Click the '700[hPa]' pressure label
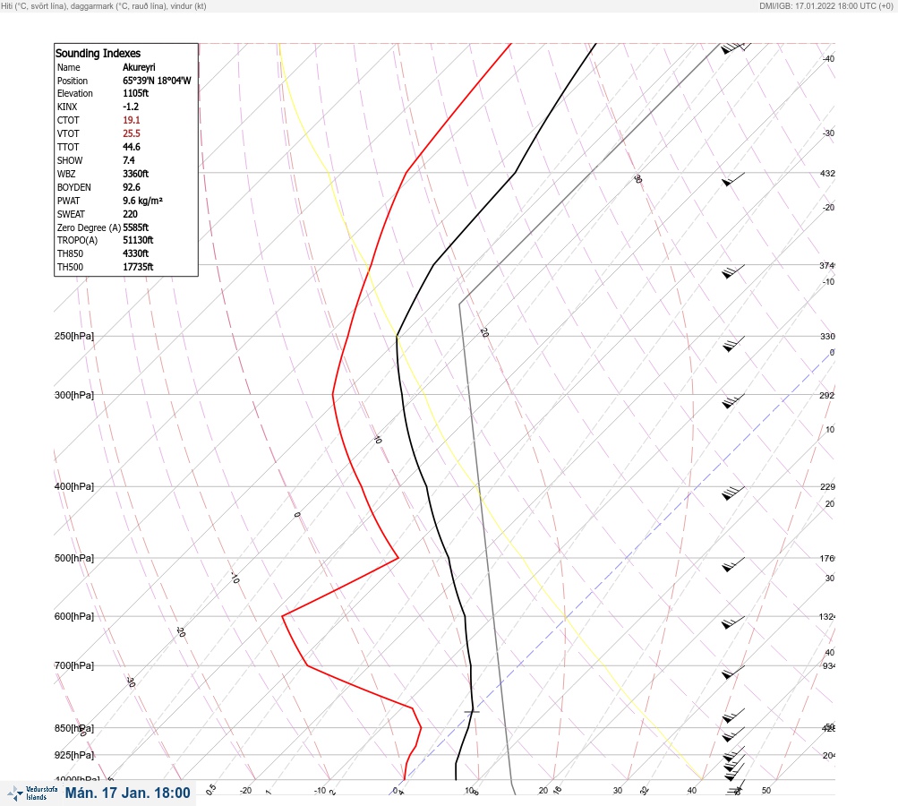 click(x=74, y=665)
